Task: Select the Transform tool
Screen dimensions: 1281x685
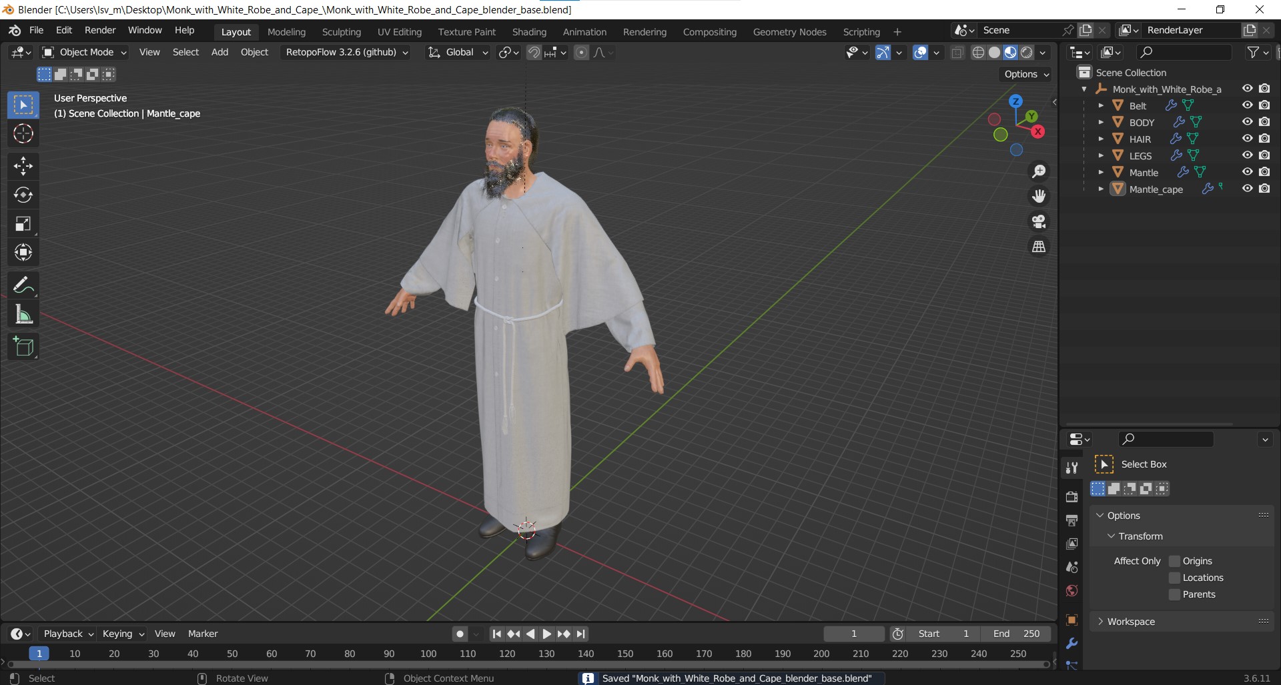Action: 23,252
